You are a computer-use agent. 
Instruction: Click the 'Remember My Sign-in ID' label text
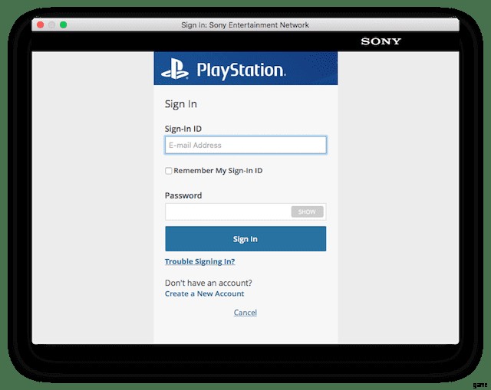218,171
